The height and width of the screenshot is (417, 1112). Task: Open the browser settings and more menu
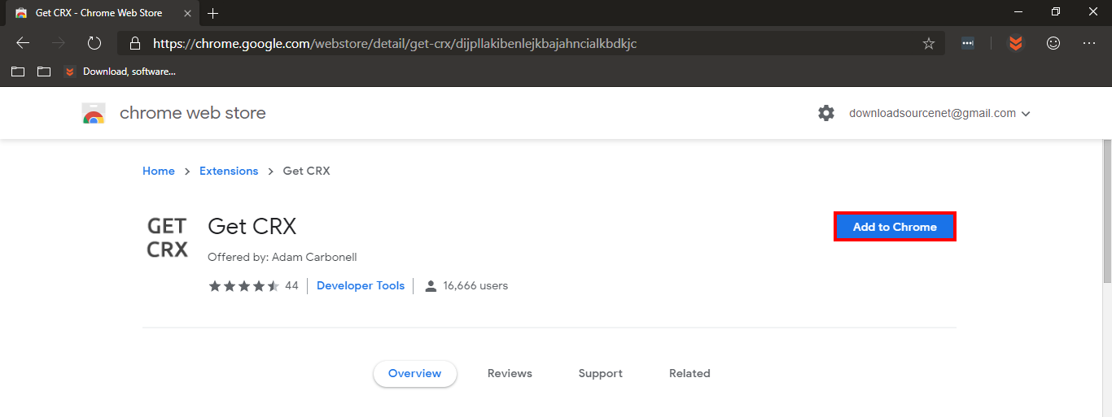click(1089, 43)
